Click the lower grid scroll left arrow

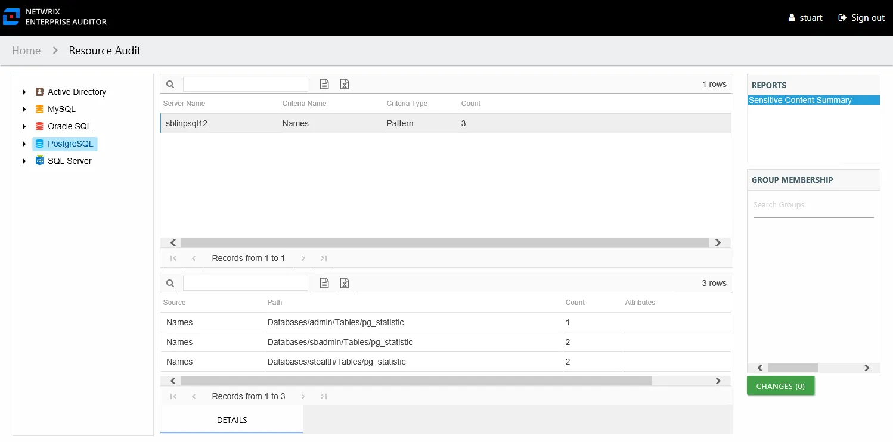173,381
